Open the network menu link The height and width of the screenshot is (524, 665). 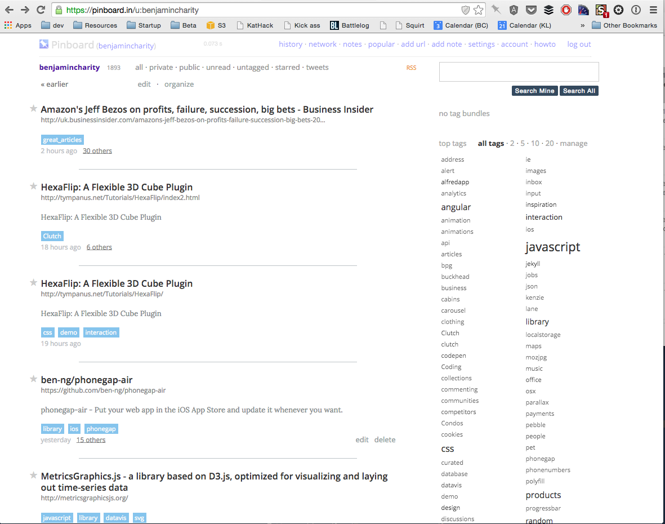[x=322, y=44]
